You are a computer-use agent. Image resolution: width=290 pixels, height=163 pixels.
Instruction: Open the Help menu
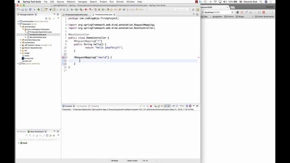click(140, 2)
